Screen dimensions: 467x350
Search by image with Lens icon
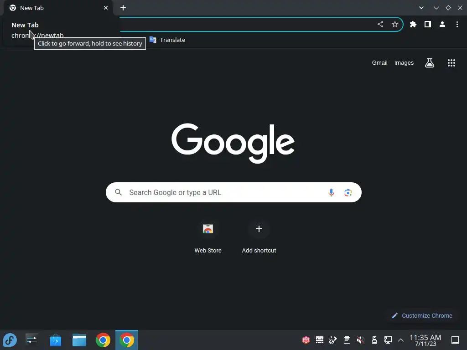pos(348,193)
